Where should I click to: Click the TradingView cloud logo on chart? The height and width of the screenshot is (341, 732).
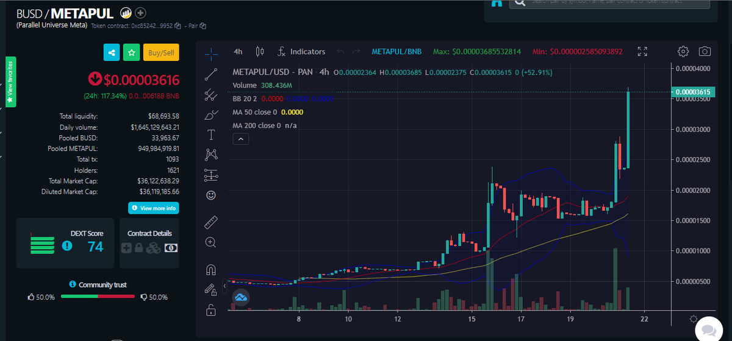coord(240,297)
